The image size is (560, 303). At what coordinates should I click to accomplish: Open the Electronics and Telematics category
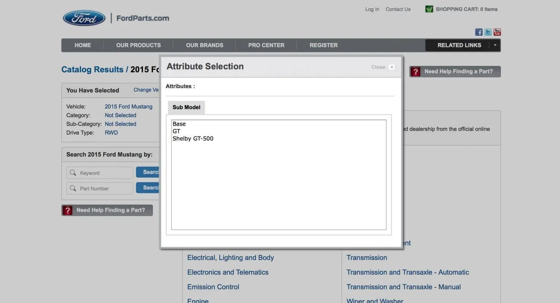(x=228, y=272)
